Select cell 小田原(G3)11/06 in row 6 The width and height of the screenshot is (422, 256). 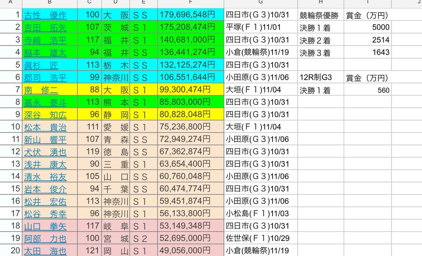261,77
